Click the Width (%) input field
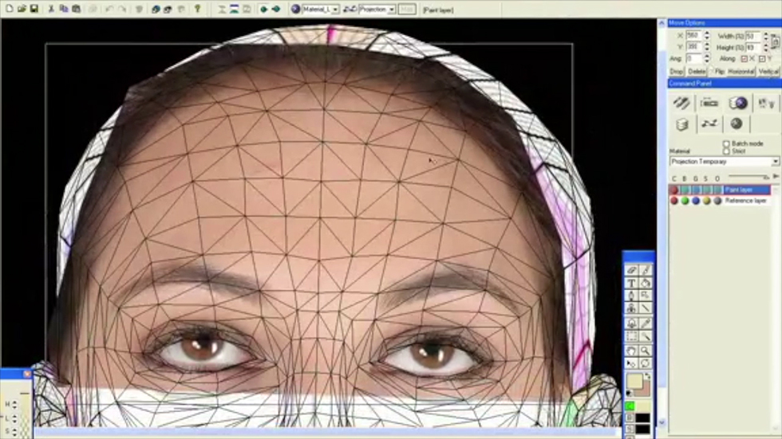This screenshot has width=782, height=439. (753, 36)
